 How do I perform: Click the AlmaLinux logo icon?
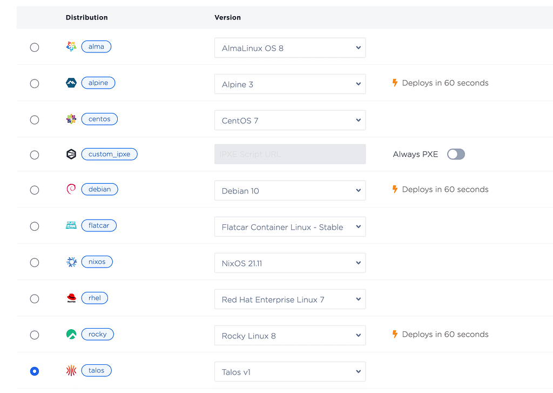[x=71, y=46]
